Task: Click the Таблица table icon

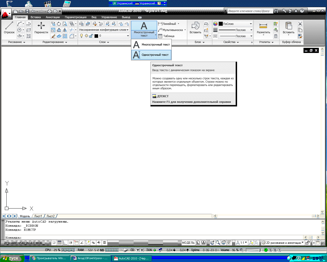Action: tap(166, 36)
